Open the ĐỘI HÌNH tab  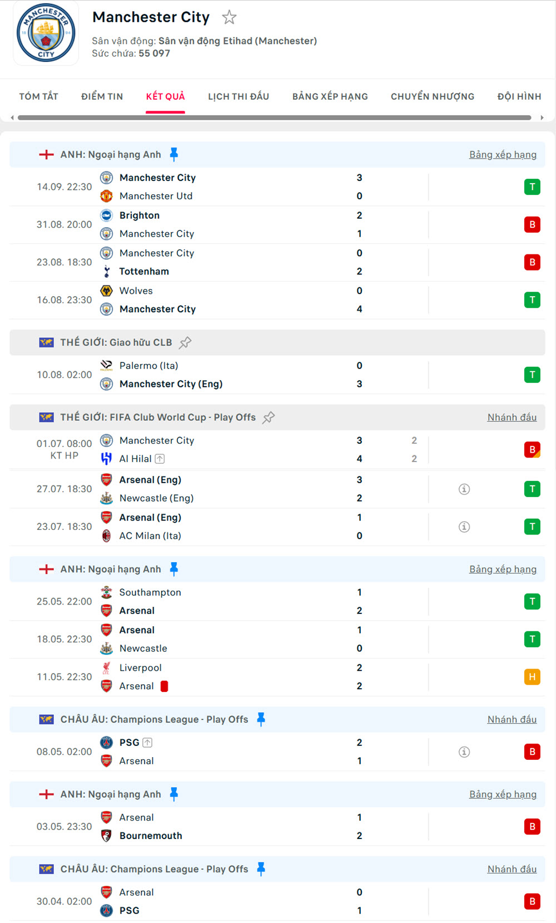click(x=519, y=96)
